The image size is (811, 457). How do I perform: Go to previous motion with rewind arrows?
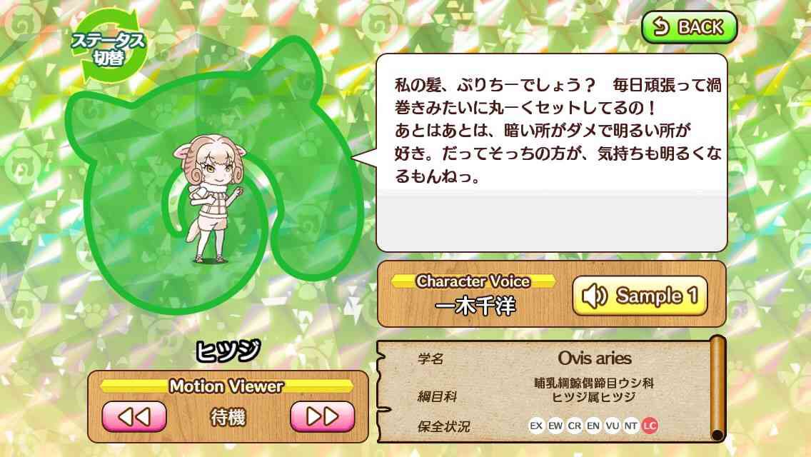pos(134,416)
